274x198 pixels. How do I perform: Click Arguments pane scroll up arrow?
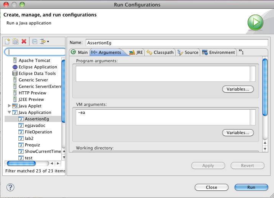pos(265,143)
